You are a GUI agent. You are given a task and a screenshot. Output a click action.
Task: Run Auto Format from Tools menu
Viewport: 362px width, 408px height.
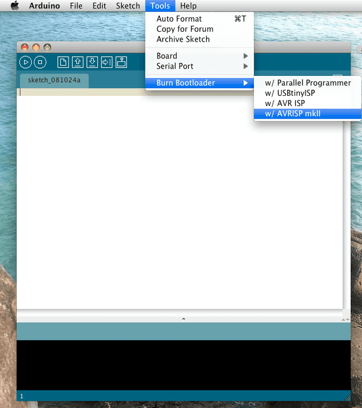179,19
